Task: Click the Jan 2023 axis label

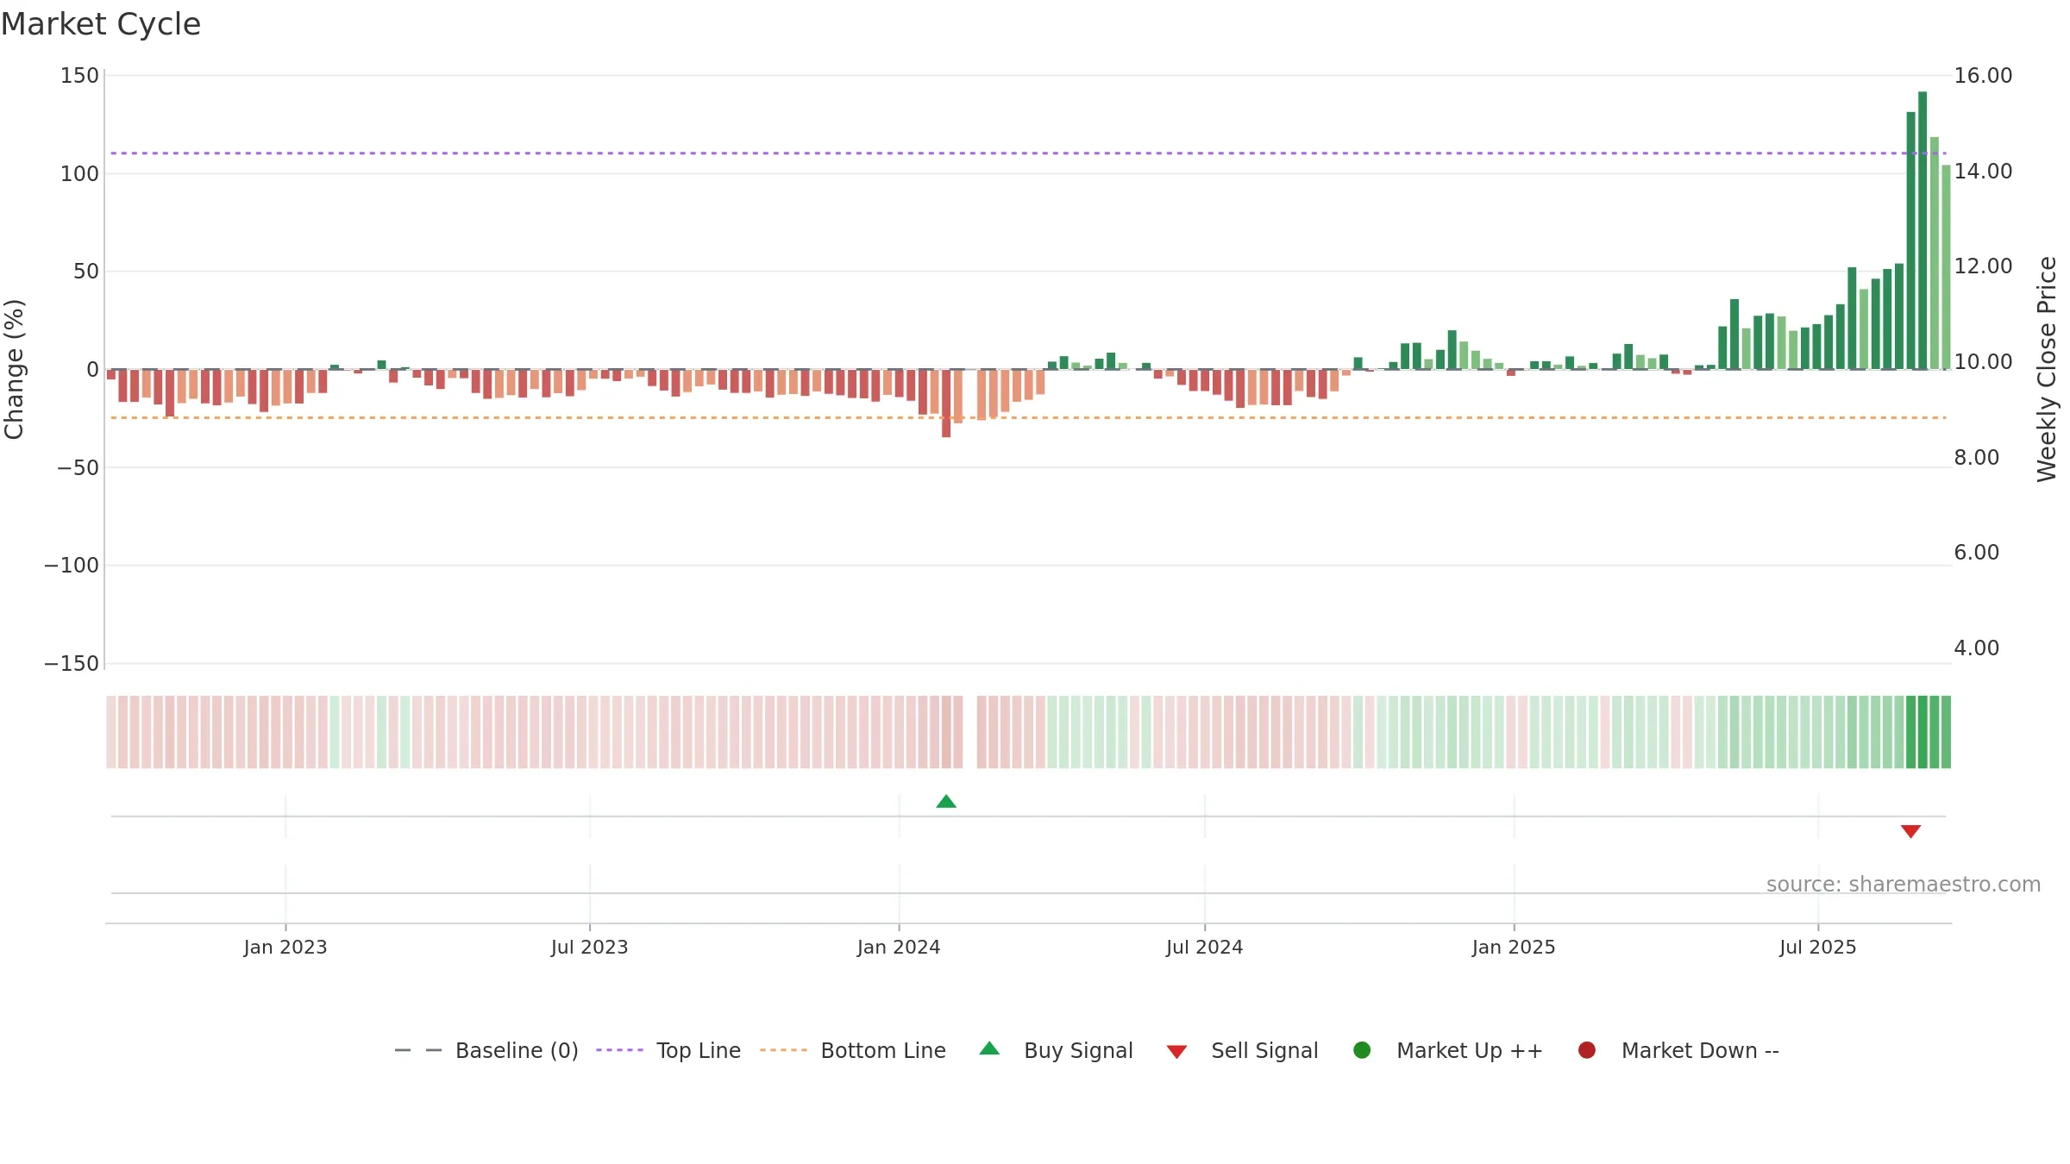Action: 285,948
